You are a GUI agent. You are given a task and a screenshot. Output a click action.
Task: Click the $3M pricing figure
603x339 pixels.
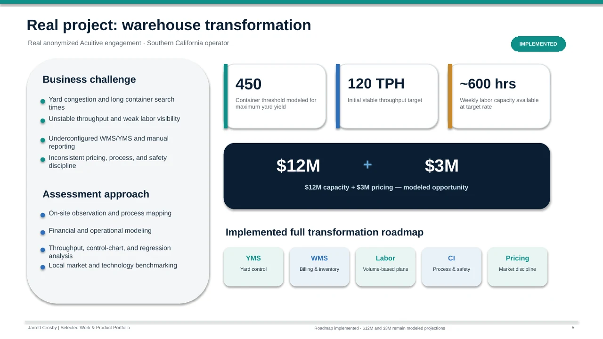[x=441, y=166]
